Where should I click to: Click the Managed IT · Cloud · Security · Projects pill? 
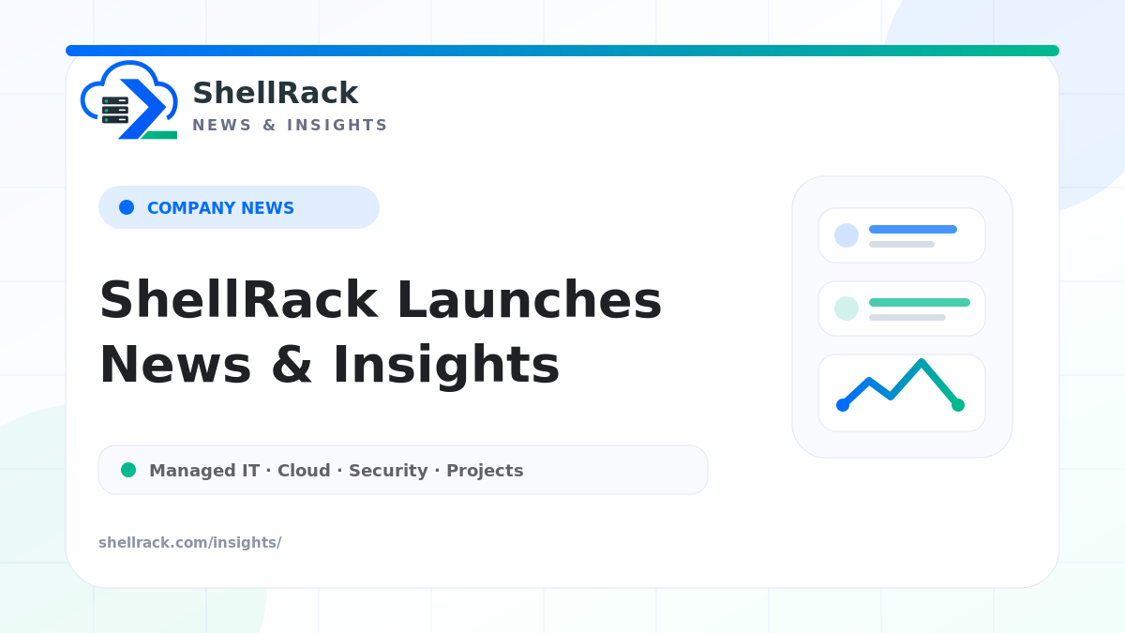pos(403,470)
